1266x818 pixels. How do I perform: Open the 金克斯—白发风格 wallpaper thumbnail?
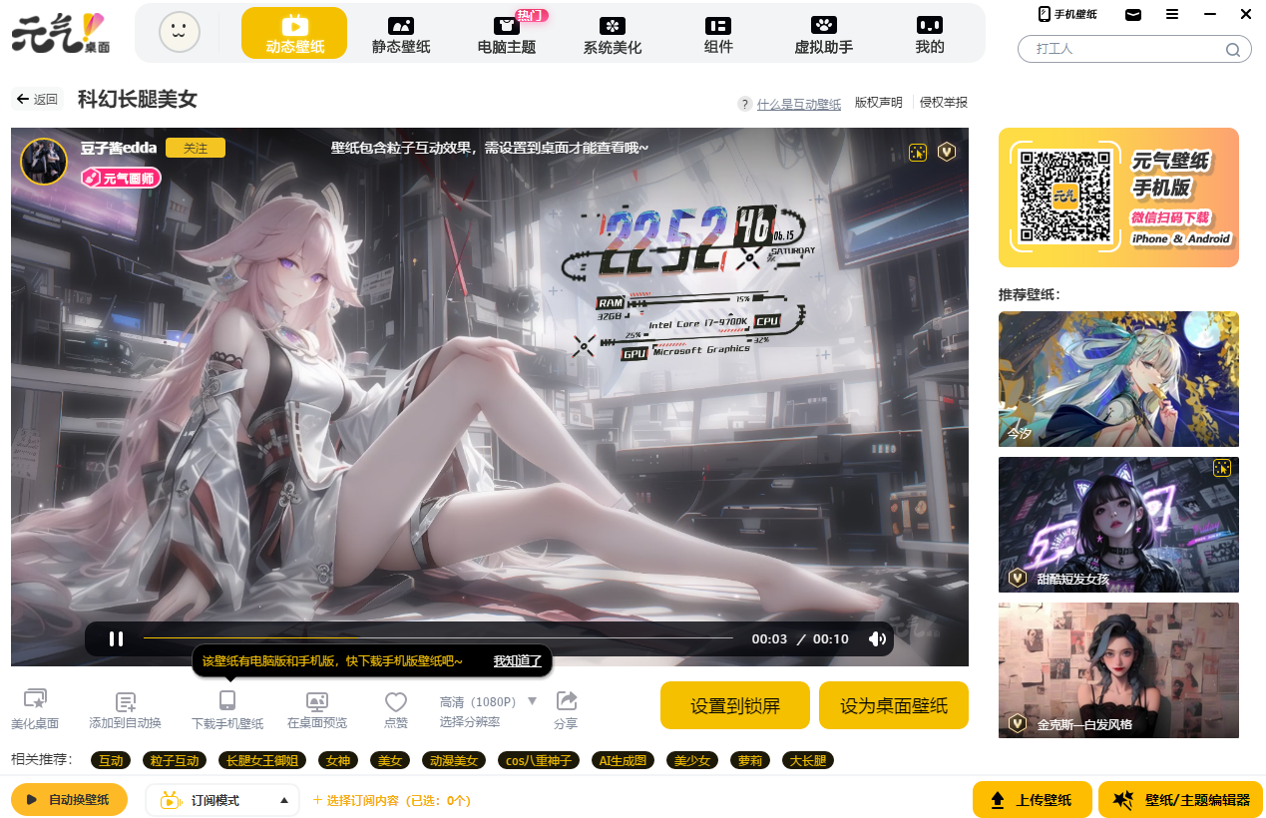coord(1118,670)
